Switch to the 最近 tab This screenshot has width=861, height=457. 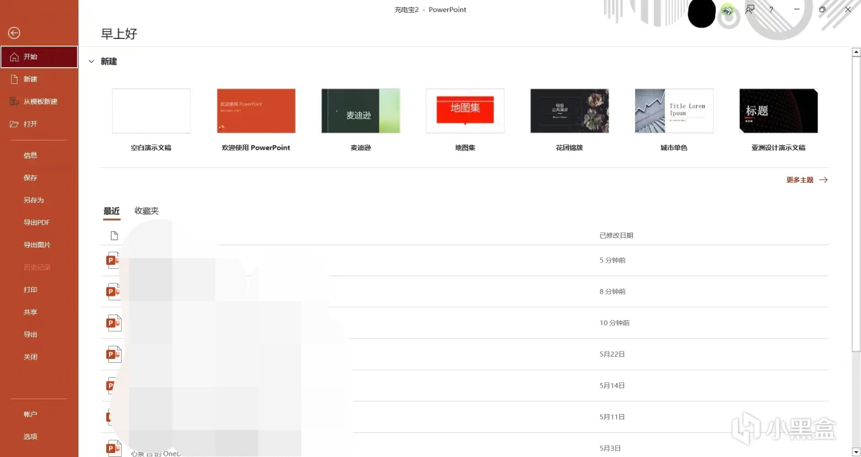click(112, 211)
